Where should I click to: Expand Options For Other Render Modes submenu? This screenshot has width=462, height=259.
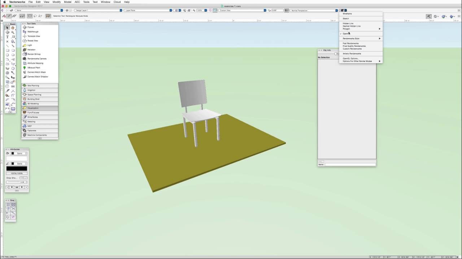[x=361, y=61]
